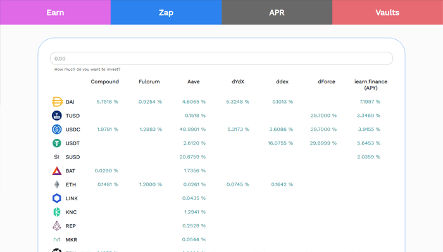Viewport: 443px width, 252px height.
Task: Click USDC ddex rate 3.6086 %
Action: point(281,129)
